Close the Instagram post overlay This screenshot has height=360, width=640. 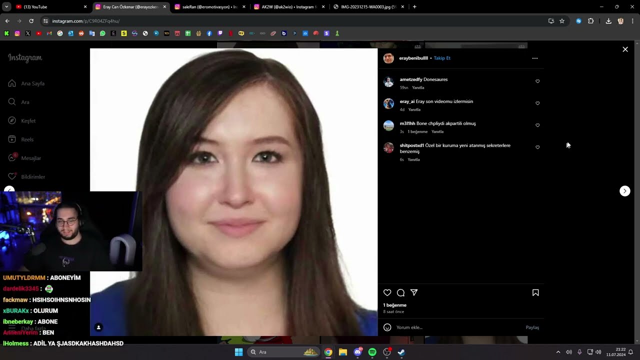point(625,49)
